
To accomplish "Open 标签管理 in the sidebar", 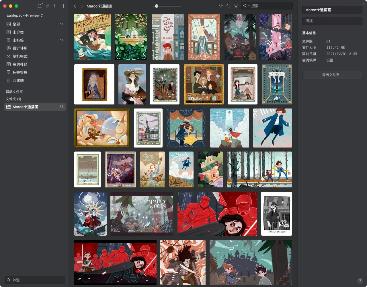I will (x=35, y=72).
